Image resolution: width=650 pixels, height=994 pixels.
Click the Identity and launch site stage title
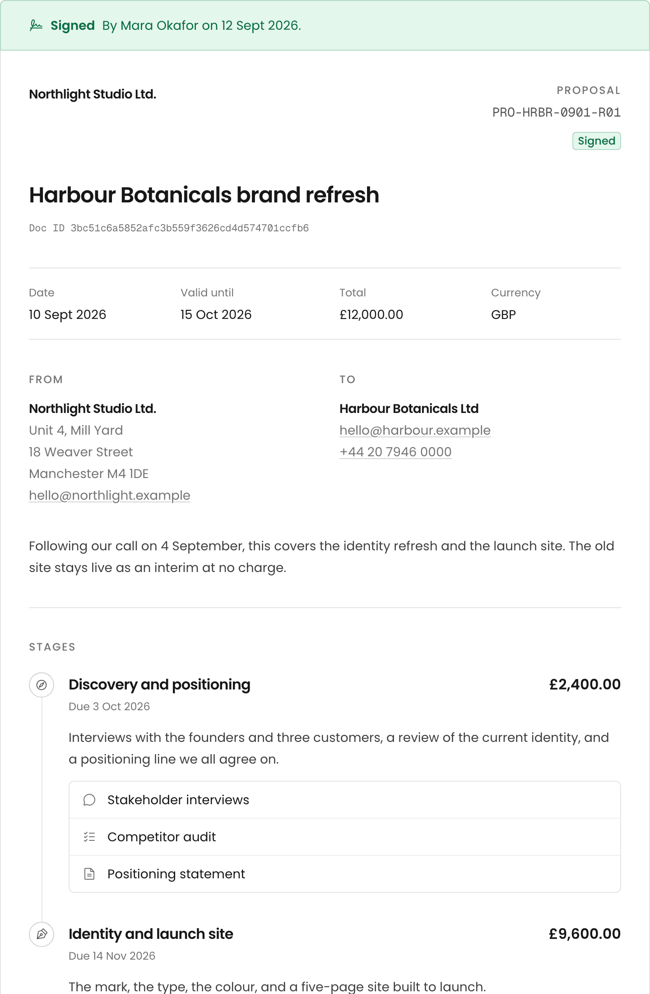point(151,934)
